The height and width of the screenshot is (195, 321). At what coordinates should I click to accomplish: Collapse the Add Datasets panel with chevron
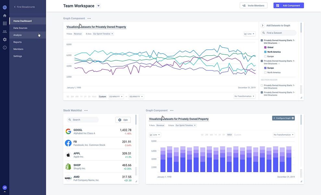(263, 25)
